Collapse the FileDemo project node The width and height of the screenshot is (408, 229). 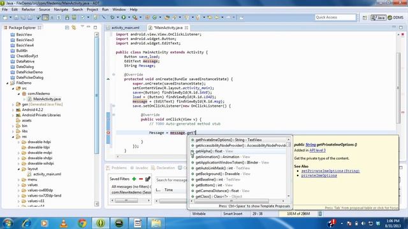click(x=7, y=83)
